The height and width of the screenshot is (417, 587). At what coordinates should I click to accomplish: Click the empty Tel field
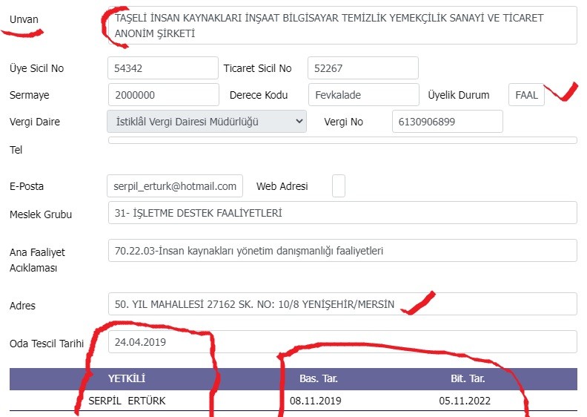[x=342, y=140]
